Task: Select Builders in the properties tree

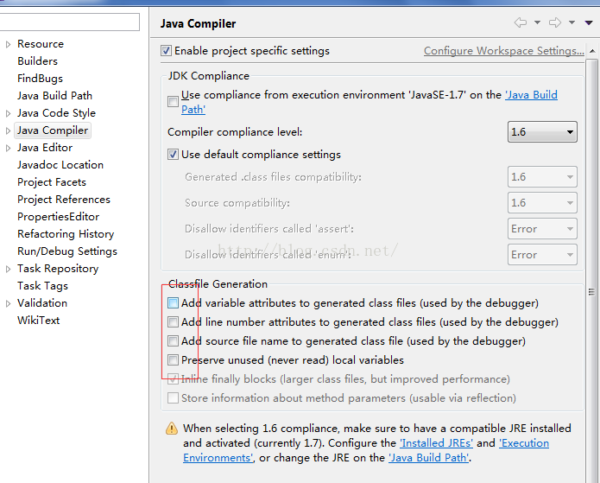Action: pos(37,61)
